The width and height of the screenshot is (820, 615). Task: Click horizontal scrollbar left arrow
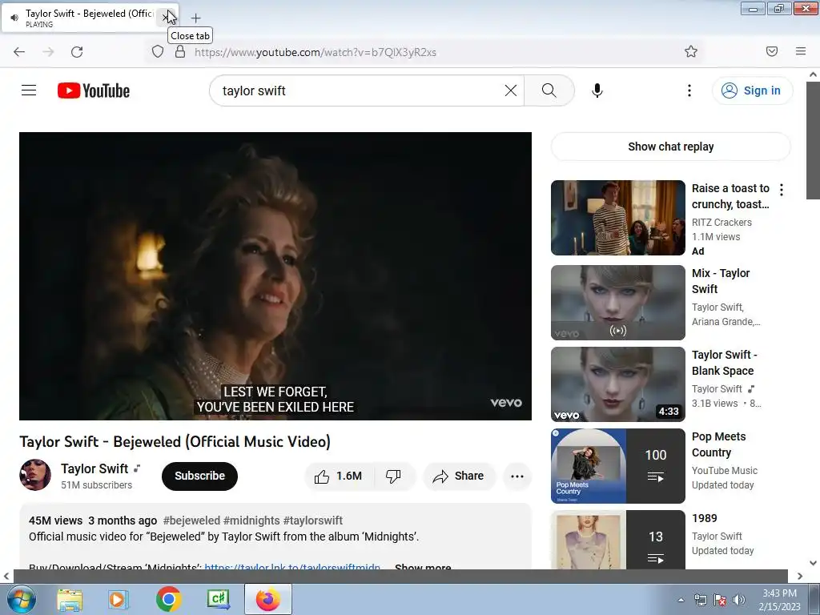point(6,576)
